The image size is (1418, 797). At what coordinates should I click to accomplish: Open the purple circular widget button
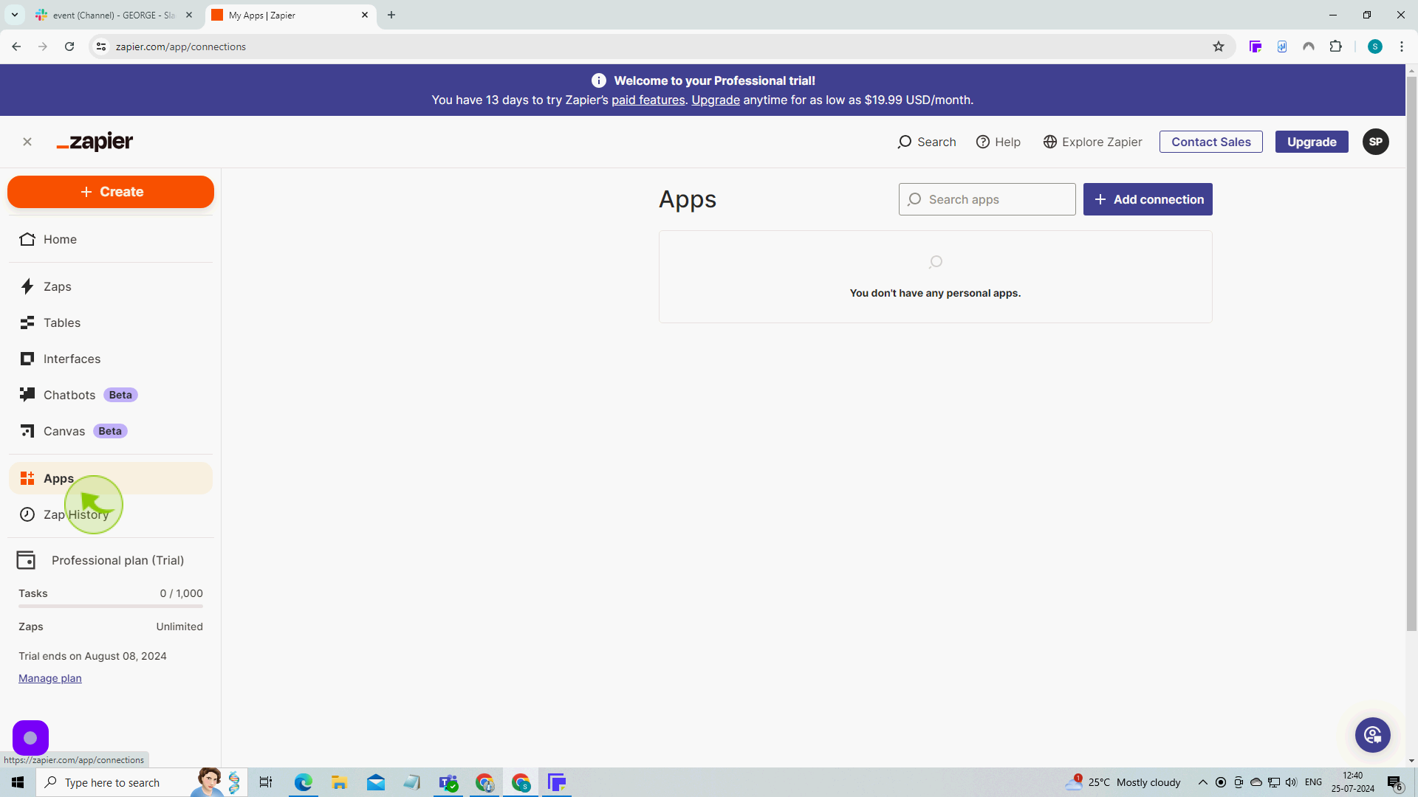30,737
